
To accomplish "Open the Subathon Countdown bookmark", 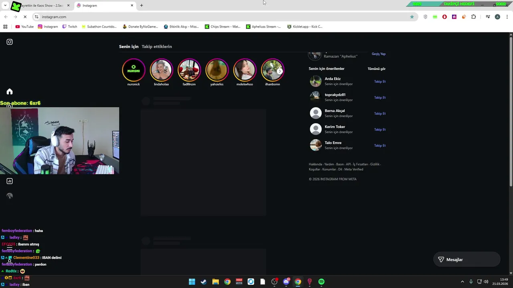I will (x=99, y=27).
